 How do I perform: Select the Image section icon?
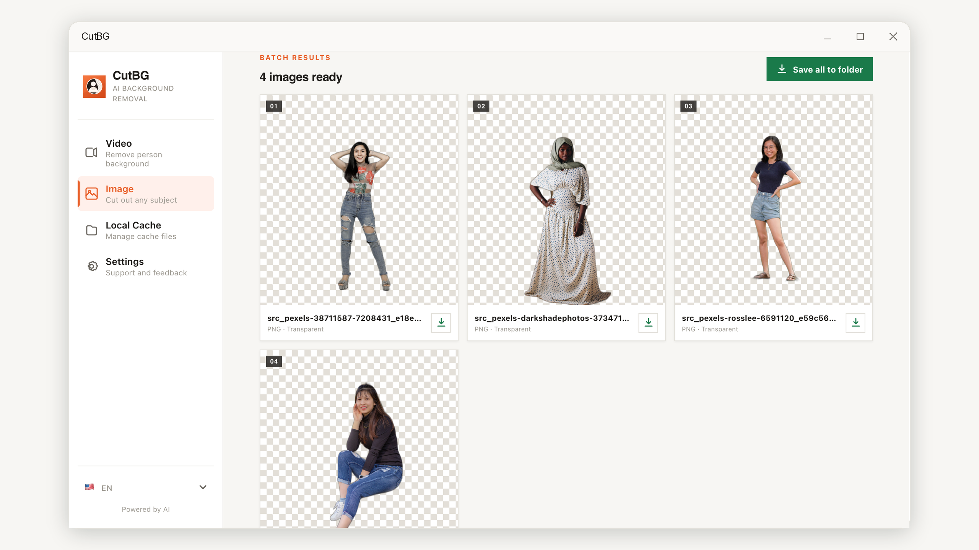pyautogui.click(x=91, y=194)
